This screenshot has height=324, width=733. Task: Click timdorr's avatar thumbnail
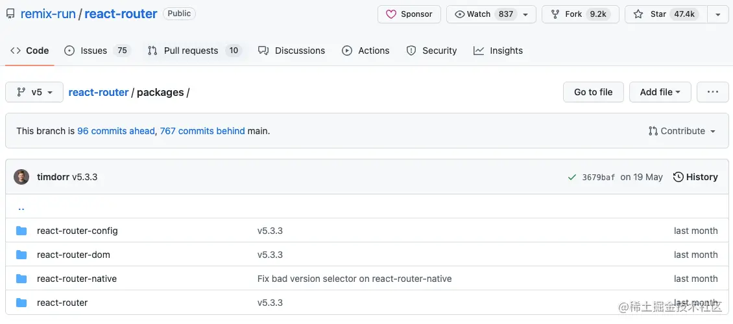pos(21,177)
